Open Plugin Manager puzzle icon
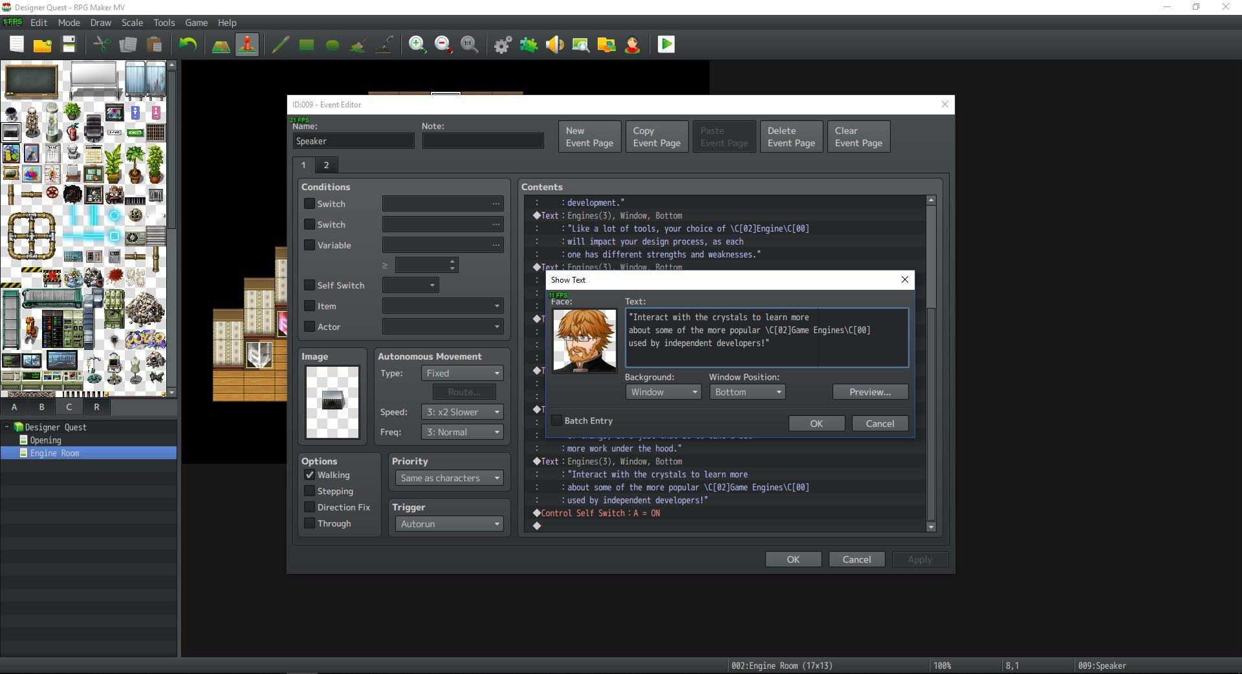The height and width of the screenshot is (674, 1242). click(529, 45)
